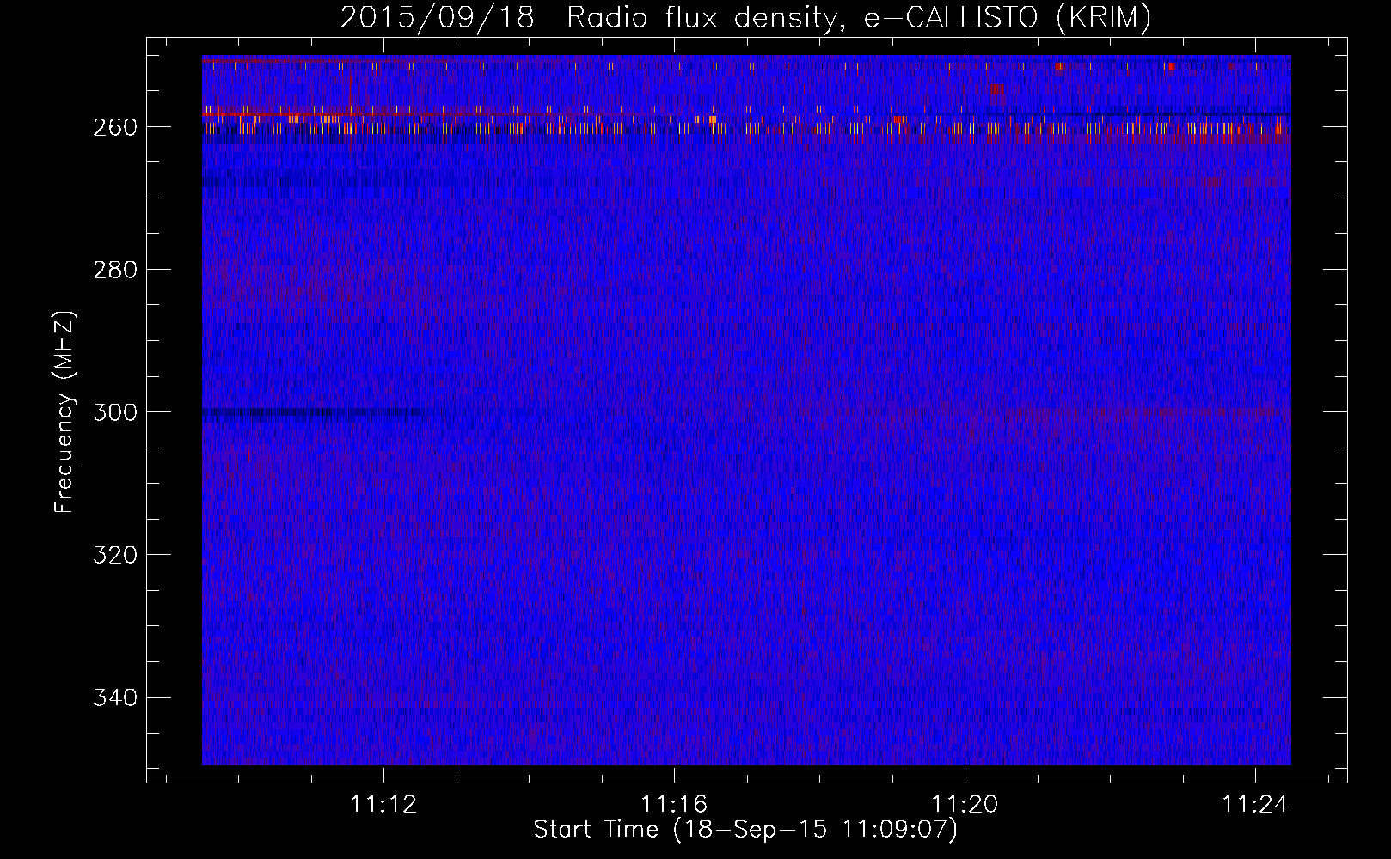Select the 280 frequency tick label

[115, 270]
